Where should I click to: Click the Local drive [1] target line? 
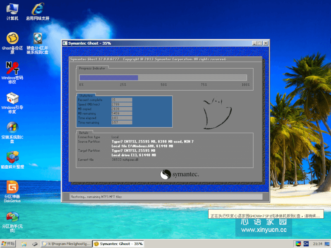[134, 155]
